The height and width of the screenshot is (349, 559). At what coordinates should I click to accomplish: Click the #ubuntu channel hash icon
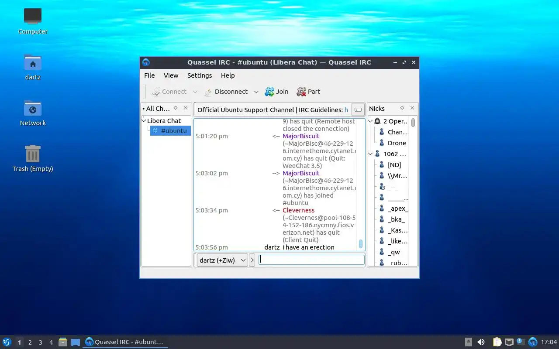point(155,130)
